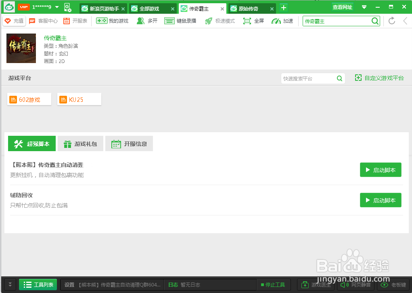412x293 pixels.
Task: Click the green browser logo icon
Action: coord(9,7)
